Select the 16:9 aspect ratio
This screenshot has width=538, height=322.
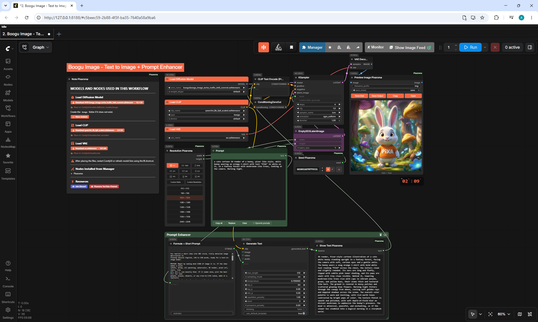185,166
